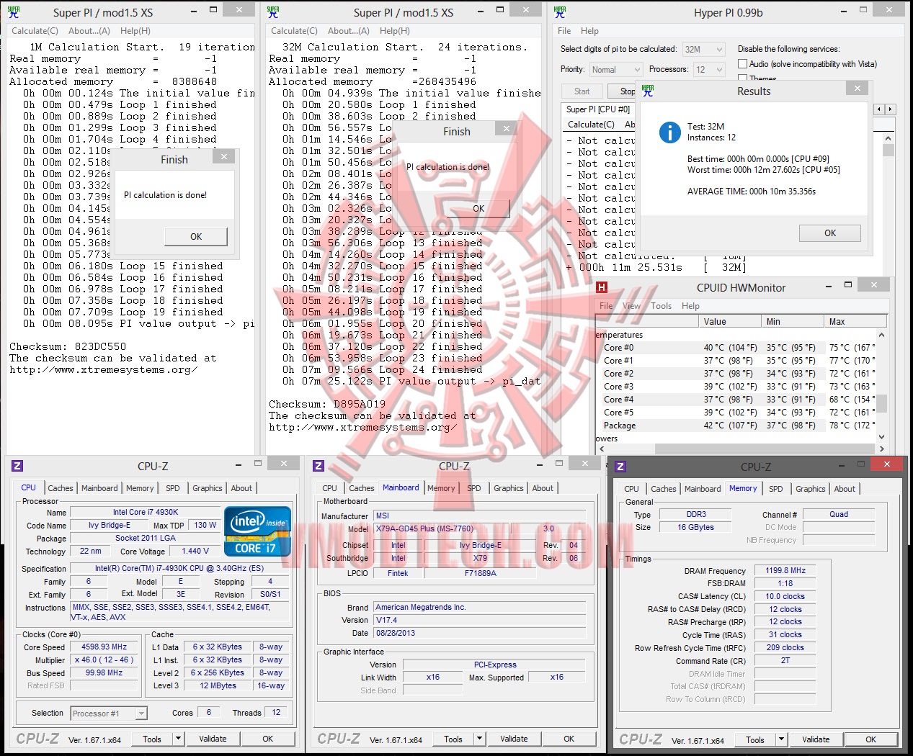Screen dimensions: 913x756
Task: Click the Z icon of the CPU-Z Mainboard window
Action: coord(319,466)
